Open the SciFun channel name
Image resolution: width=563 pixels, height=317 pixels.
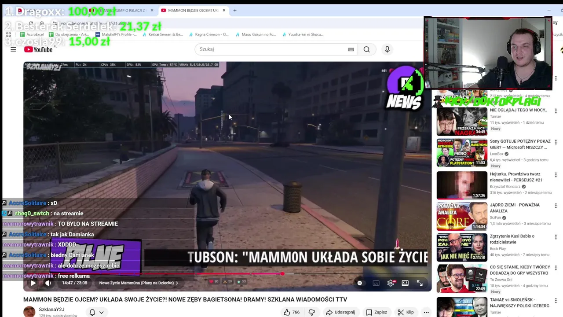click(x=495, y=217)
